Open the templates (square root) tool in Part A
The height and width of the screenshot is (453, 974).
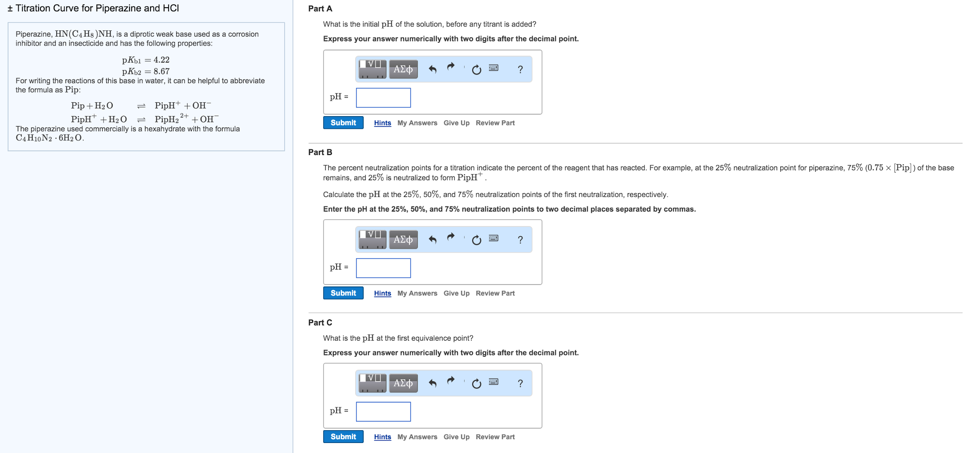(x=372, y=69)
